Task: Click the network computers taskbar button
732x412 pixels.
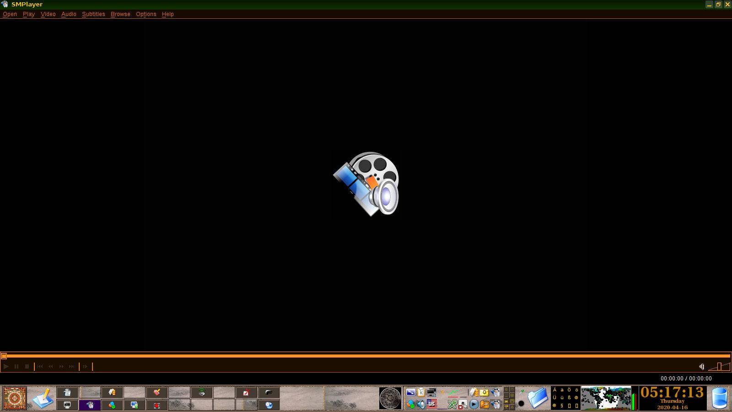Action: point(135,405)
